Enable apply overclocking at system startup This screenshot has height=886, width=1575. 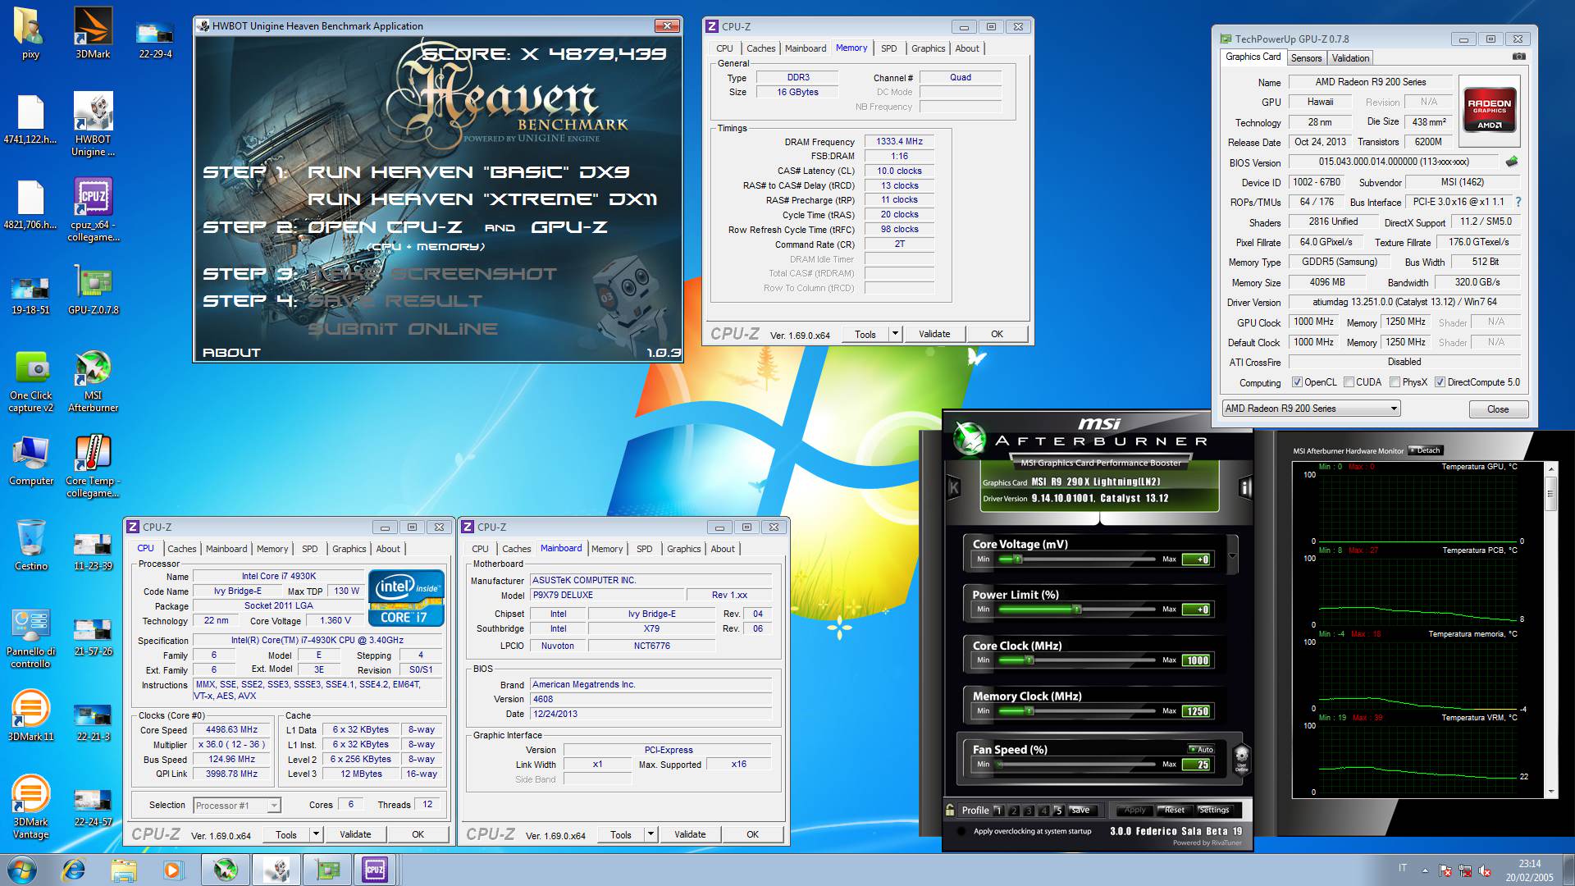coord(961,831)
